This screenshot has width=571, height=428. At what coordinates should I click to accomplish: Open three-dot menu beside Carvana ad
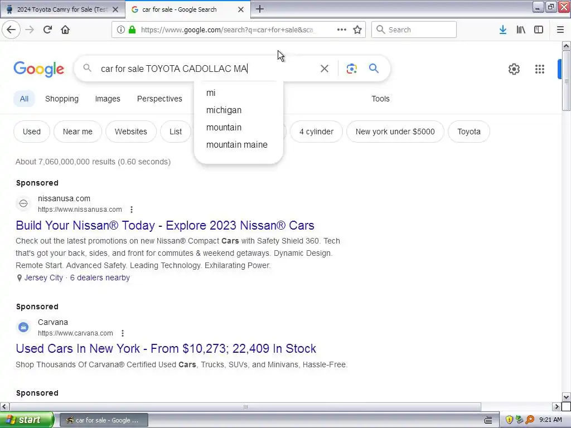tap(123, 333)
